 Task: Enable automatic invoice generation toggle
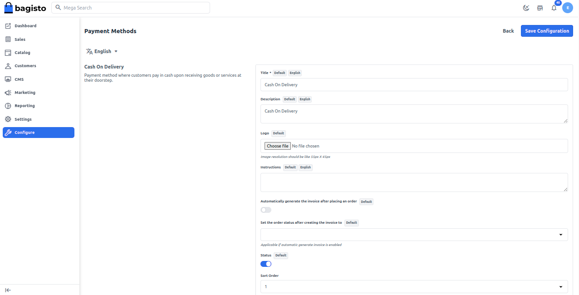266,210
